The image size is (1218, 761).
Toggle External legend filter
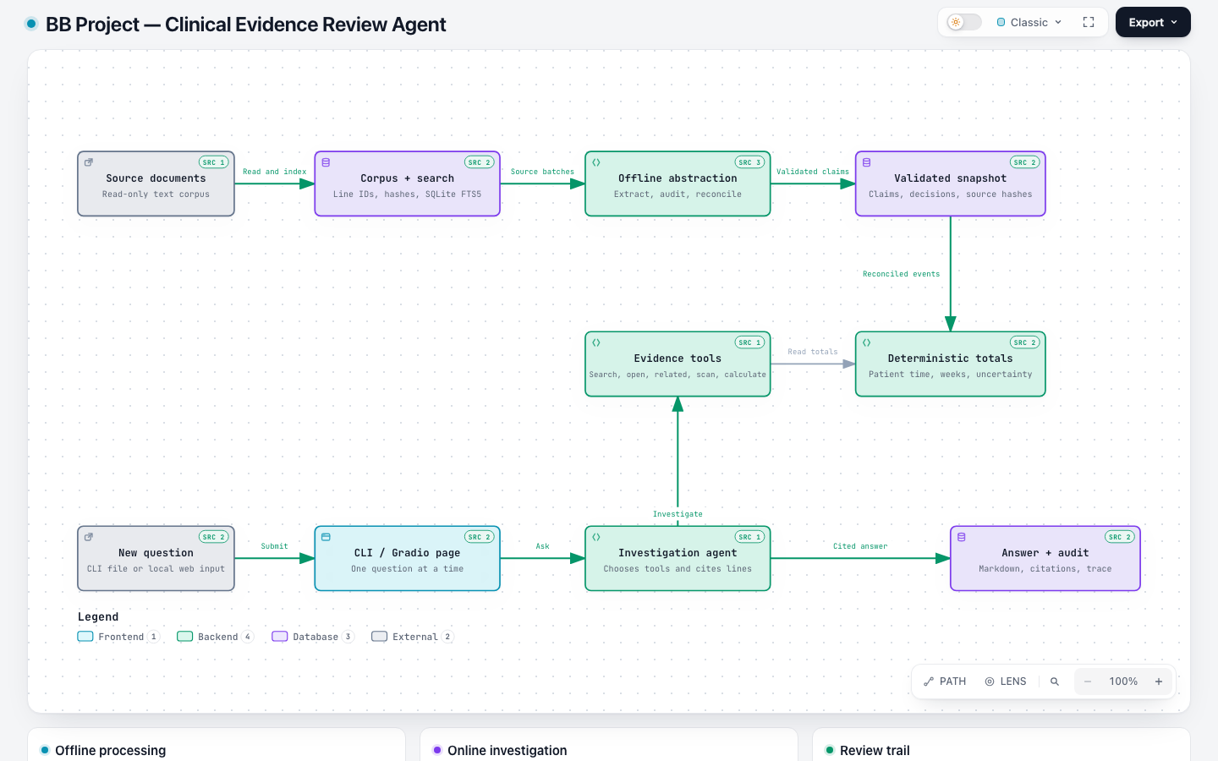[412, 637]
